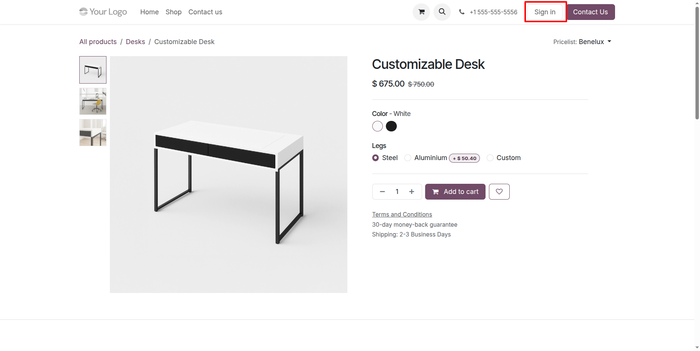This screenshot has height=351, width=700.
Task: Go to Home menu item
Action: pyautogui.click(x=149, y=12)
